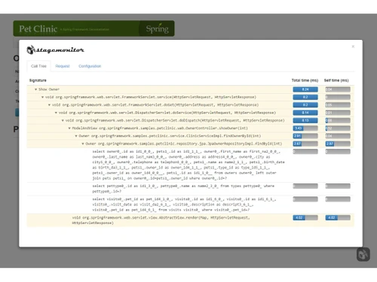This screenshot has height=282, width=377.
Task: Collapse the FrameworkServlet.service node
Action: 42,97
